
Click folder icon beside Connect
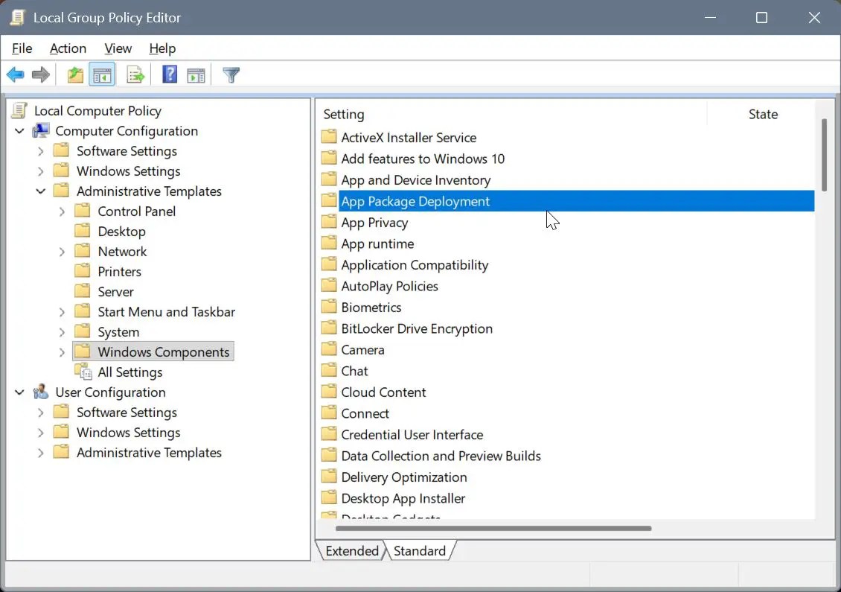pos(329,413)
